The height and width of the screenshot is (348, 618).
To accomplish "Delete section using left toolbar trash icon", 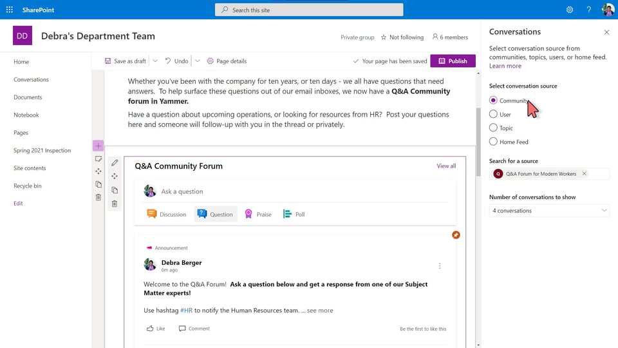I will [x=98, y=197].
